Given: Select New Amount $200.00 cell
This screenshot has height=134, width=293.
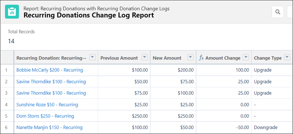Looking at the screenshot, I should pyautogui.click(x=173, y=70).
